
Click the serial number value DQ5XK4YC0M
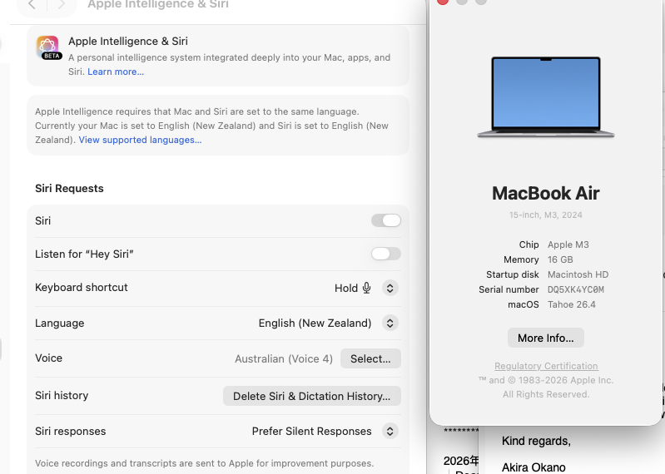pyautogui.click(x=576, y=289)
